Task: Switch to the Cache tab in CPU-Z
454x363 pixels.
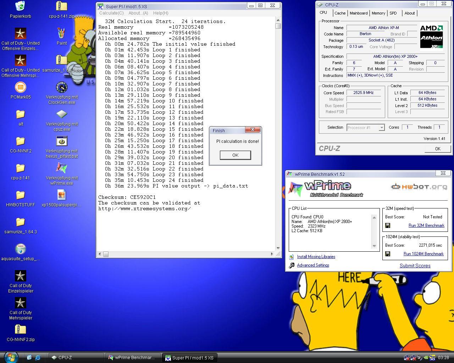Action: pyautogui.click(x=340, y=13)
